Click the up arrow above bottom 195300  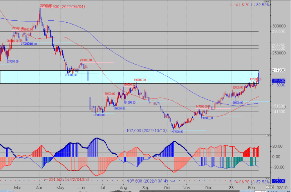click(x=278, y=178)
